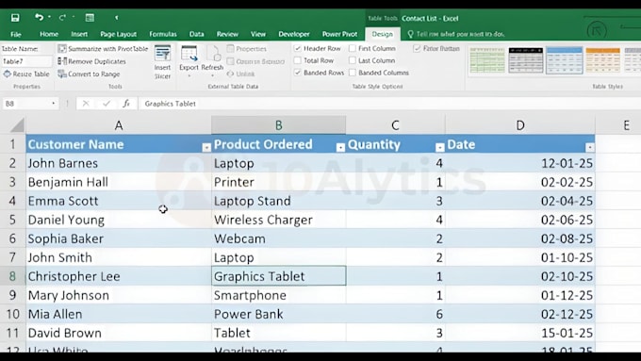Apply the orange table style swatch
The width and height of the screenshot is (641, 361).
coord(602,60)
